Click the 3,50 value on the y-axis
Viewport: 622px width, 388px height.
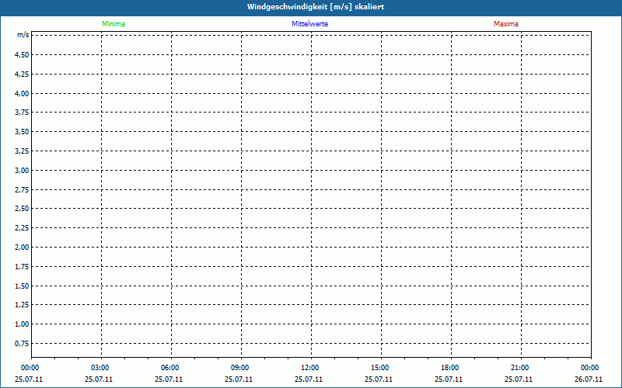point(22,132)
